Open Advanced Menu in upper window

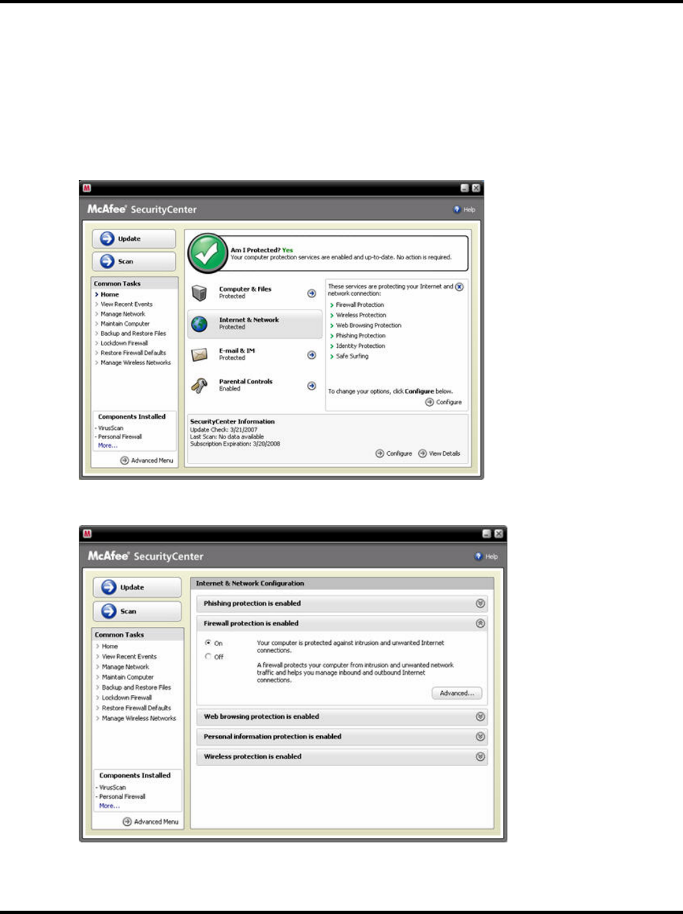pyautogui.click(x=147, y=460)
